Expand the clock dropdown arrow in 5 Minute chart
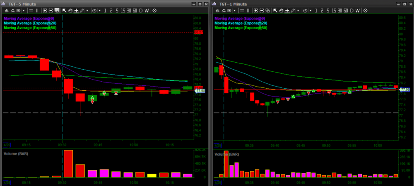Screen dimensions: 414x186 (x=99, y=10)
